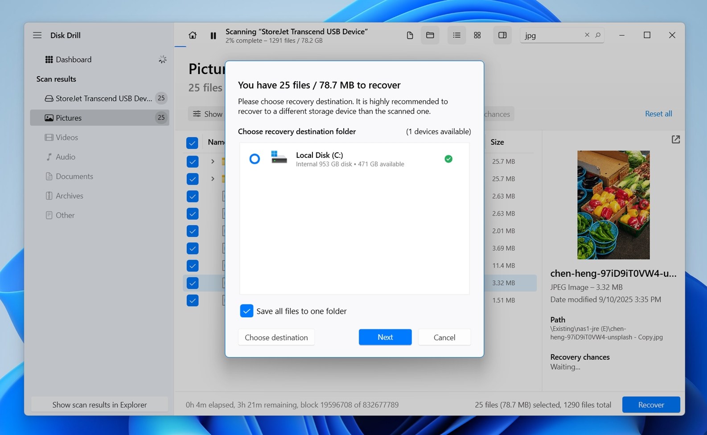This screenshot has height=435, width=707.
Task: Toggle the select-all header checkbox
Action: point(192,143)
